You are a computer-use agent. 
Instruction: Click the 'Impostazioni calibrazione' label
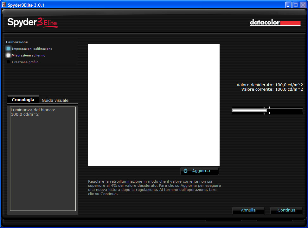[x=32, y=49]
